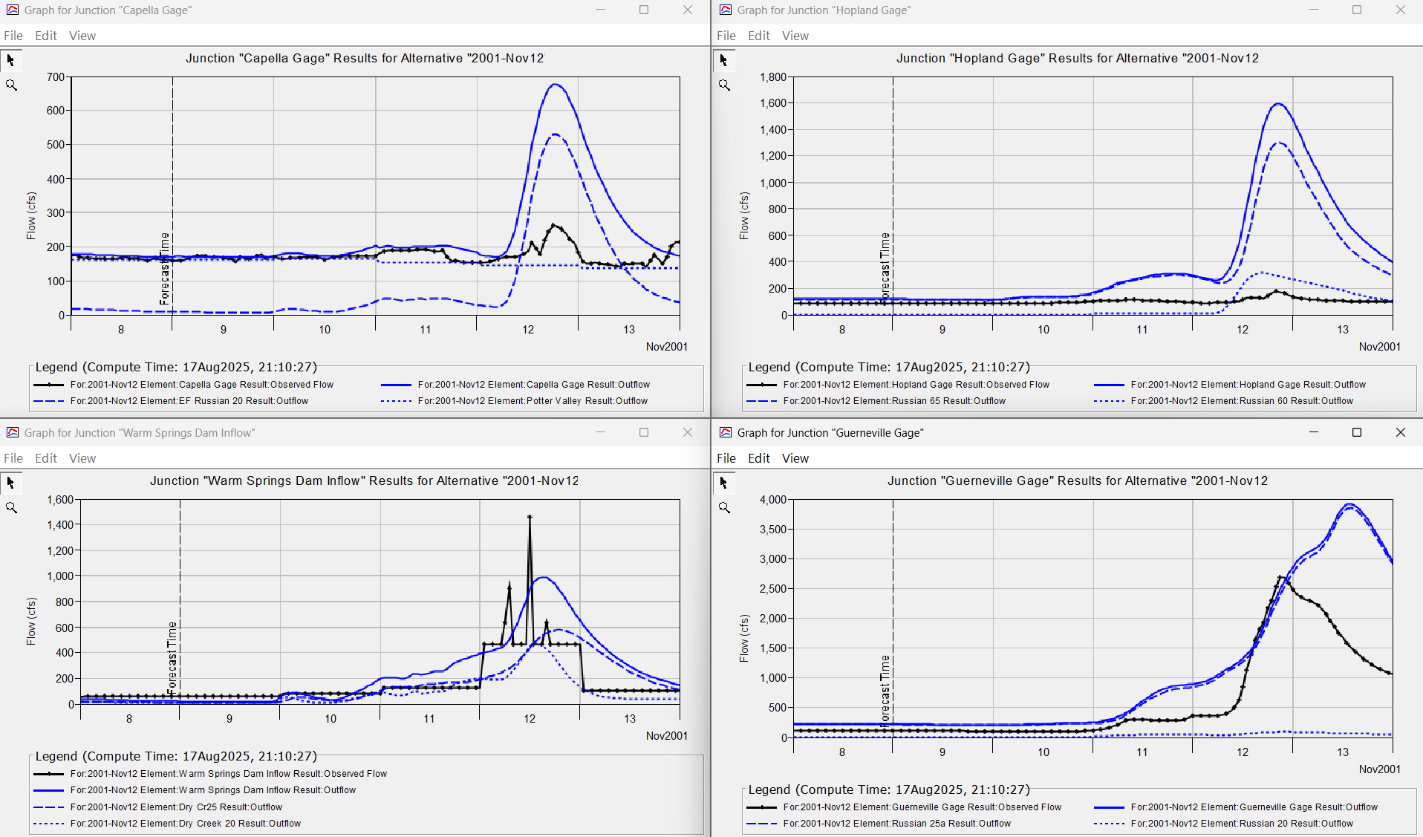Activate the zoom magnifier in Warm Springs Dam window
1423x837 pixels.
pyautogui.click(x=11, y=507)
